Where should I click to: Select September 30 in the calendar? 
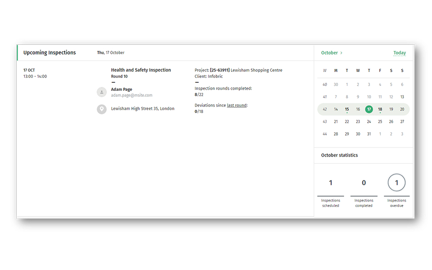[x=336, y=84]
